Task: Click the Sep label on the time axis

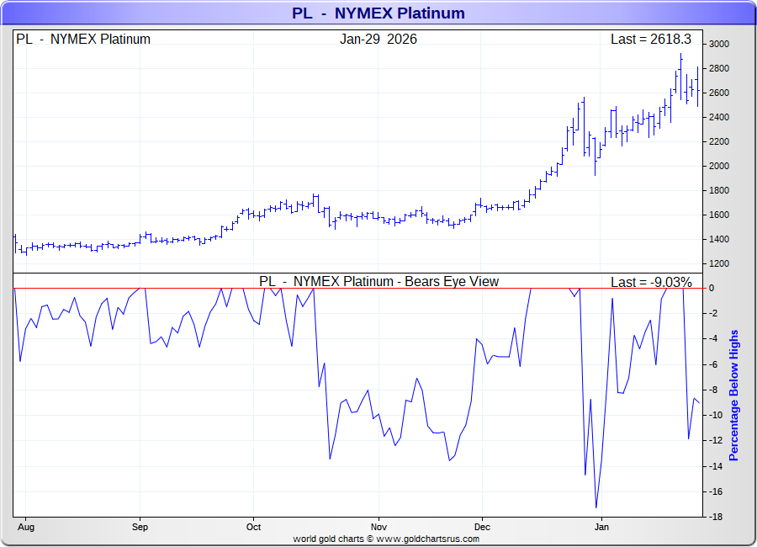Action: (140, 527)
